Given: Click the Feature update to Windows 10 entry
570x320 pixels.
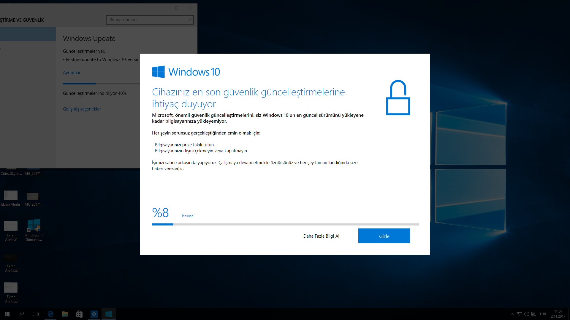Looking at the screenshot, I should (102, 60).
